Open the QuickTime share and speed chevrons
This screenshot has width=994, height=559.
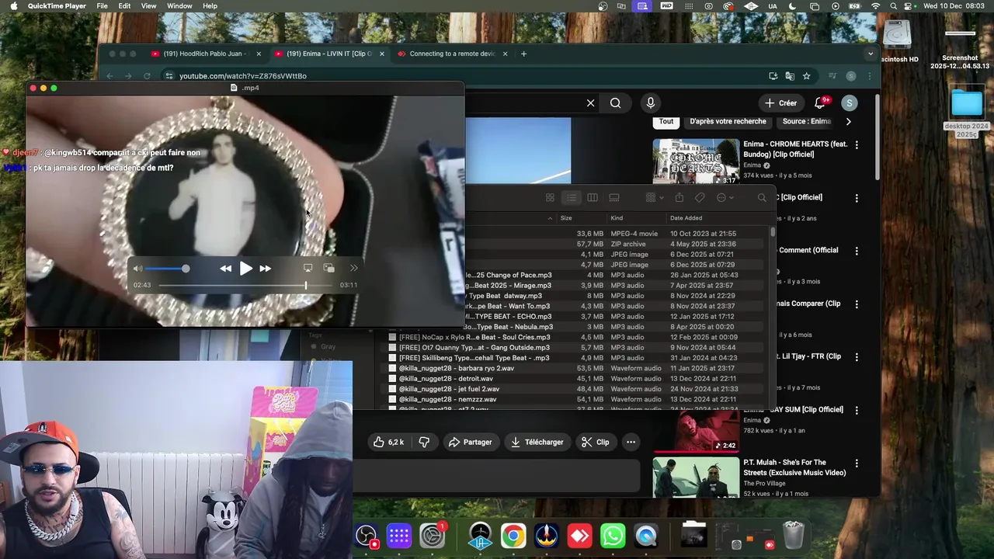pyautogui.click(x=353, y=268)
